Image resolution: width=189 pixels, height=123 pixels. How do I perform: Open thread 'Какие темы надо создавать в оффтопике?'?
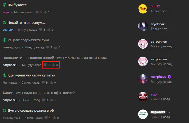point(39,93)
